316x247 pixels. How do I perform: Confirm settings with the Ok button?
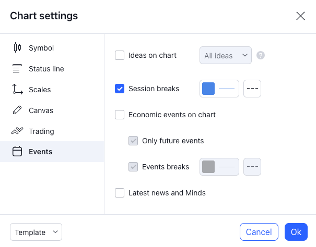click(x=296, y=232)
